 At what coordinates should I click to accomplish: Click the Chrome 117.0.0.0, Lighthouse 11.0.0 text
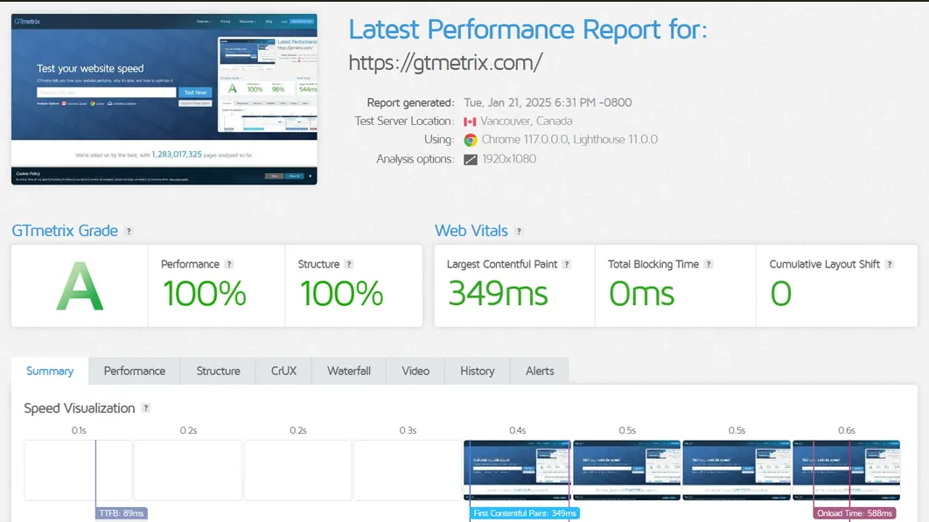(569, 139)
